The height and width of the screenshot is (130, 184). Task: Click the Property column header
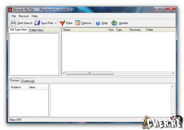pyautogui.click(x=18, y=87)
